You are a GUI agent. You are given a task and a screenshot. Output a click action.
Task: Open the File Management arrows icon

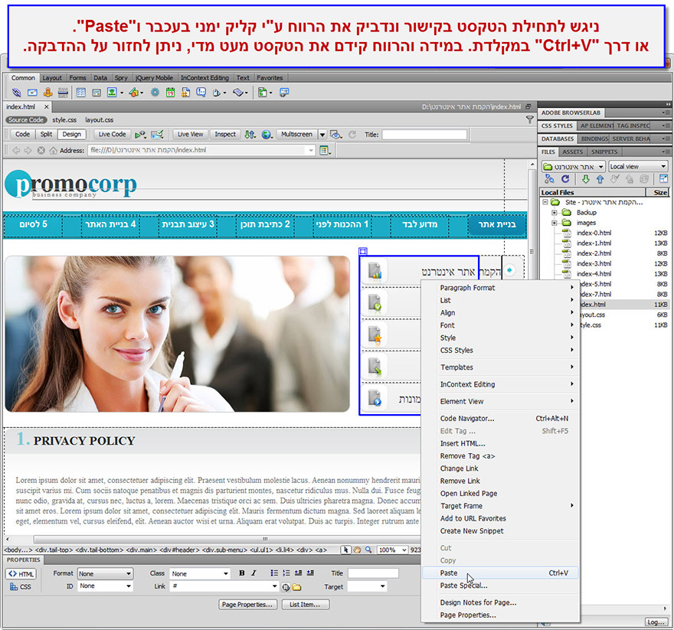[x=250, y=135]
